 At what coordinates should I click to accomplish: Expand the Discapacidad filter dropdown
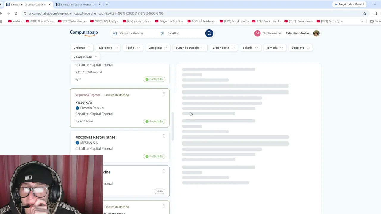(85, 57)
